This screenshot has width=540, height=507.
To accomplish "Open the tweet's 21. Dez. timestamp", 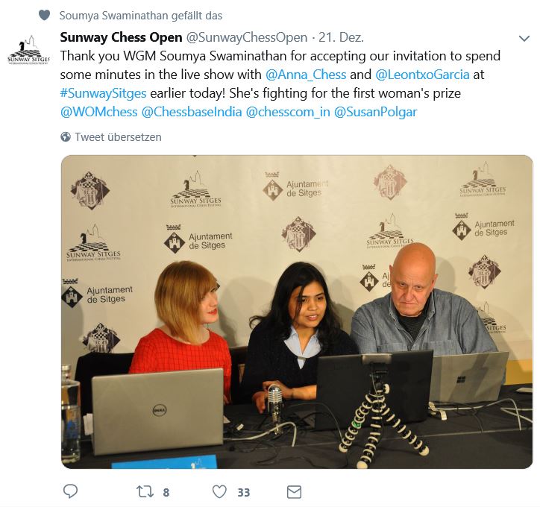I will [x=341, y=37].
